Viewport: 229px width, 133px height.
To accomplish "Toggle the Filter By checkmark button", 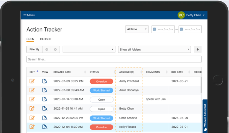I will 47,50.
